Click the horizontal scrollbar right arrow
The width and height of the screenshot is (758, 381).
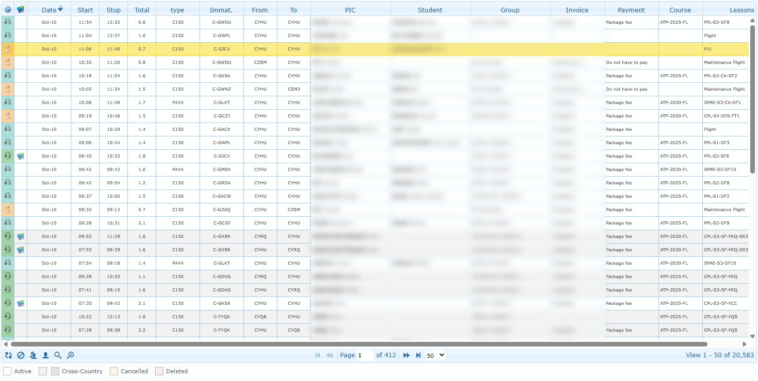pyautogui.click(x=745, y=344)
